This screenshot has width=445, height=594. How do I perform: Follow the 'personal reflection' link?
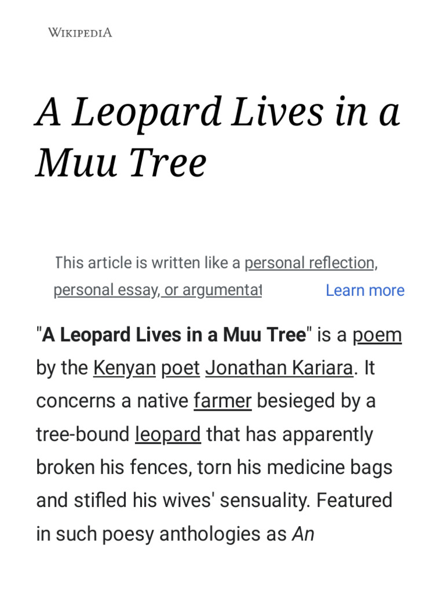(309, 263)
